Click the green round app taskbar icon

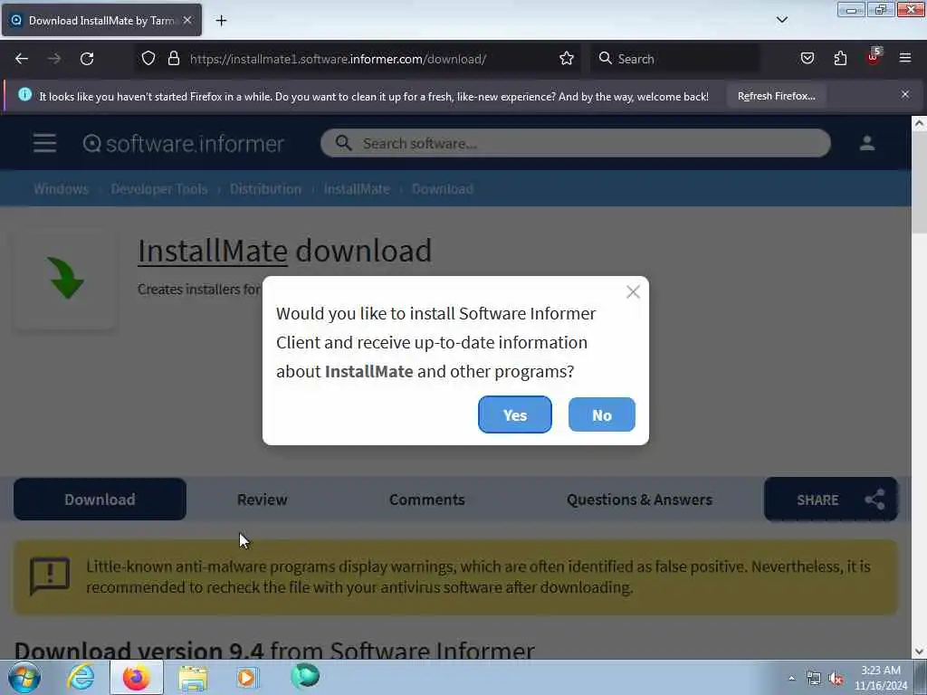pyautogui.click(x=305, y=676)
